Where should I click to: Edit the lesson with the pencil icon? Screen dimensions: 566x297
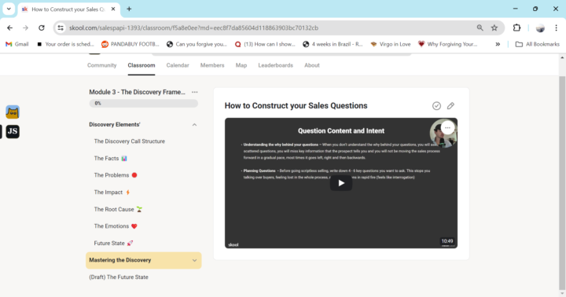[x=450, y=106]
